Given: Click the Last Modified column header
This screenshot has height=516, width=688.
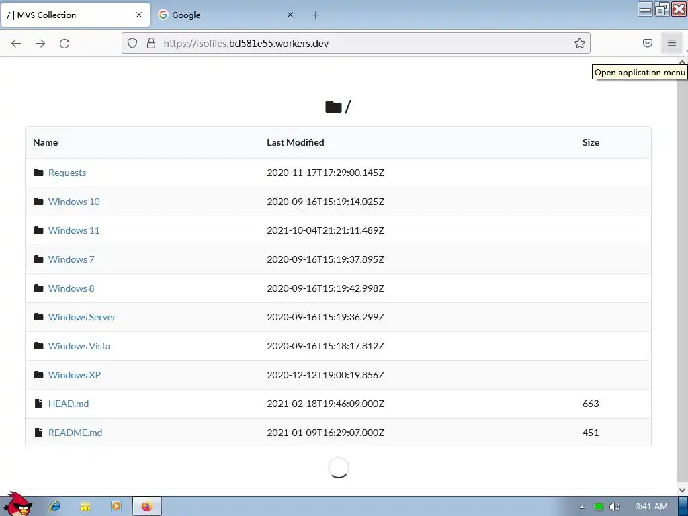Looking at the screenshot, I should pos(296,142).
